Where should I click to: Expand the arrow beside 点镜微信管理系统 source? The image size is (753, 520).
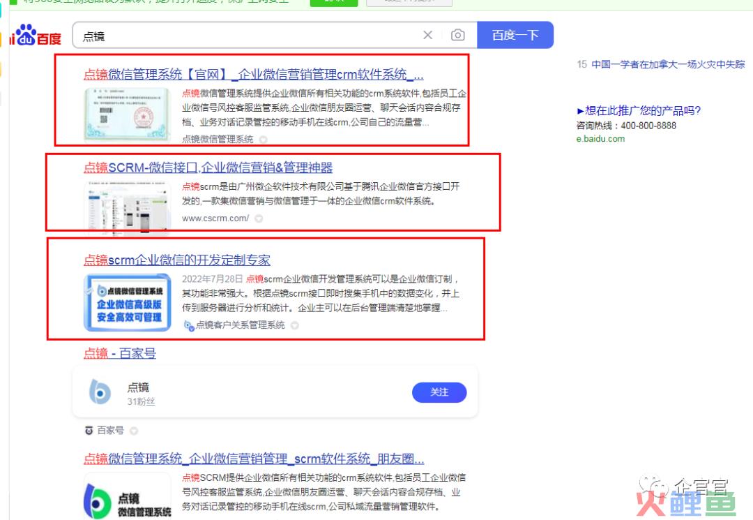pos(263,140)
